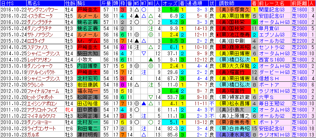Click the 斤量 weight column header
Image resolution: width=316 pixels, height=138 pixels.
[106, 3]
